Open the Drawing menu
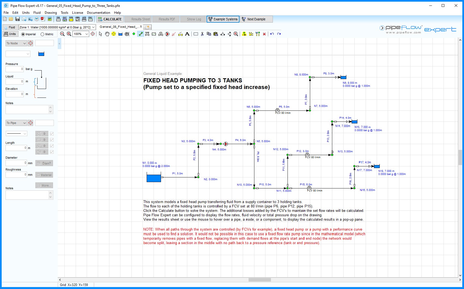This screenshot has width=464, height=289. [x=51, y=13]
